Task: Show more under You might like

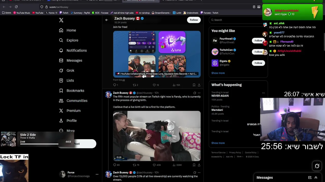Action: (x=218, y=73)
